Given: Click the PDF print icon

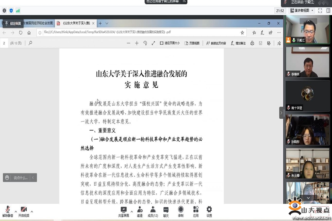Looking at the screenshot, I should click(x=252, y=43).
